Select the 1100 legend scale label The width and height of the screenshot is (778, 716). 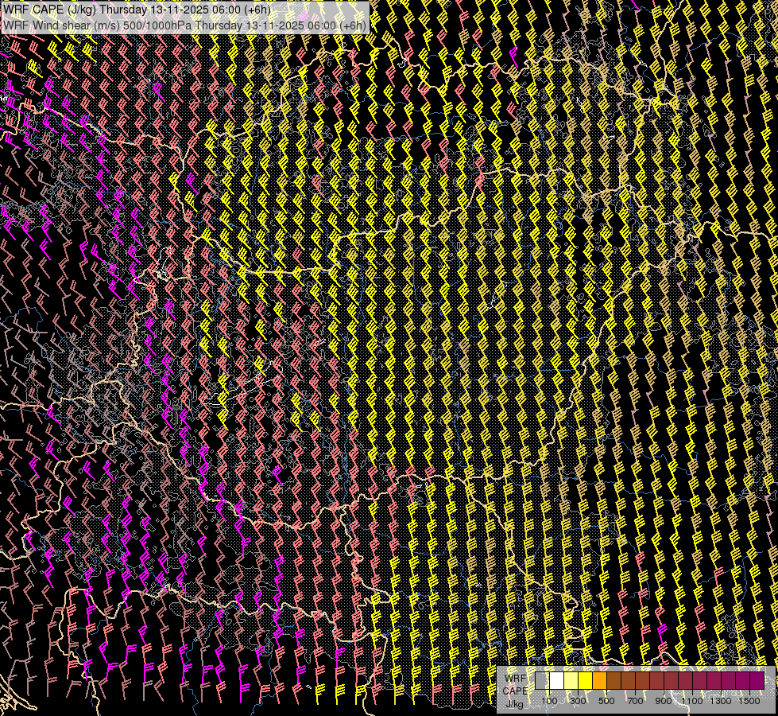pyautogui.click(x=692, y=701)
